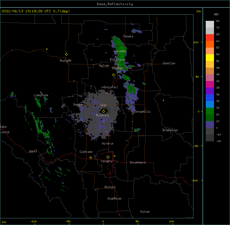Click the yellow V marker east of Calgary
The height and width of the screenshot is (225, 230).
(114, 156)
